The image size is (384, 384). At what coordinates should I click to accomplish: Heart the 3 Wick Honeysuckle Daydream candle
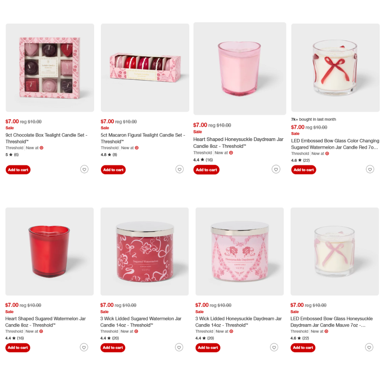point(274,347)
